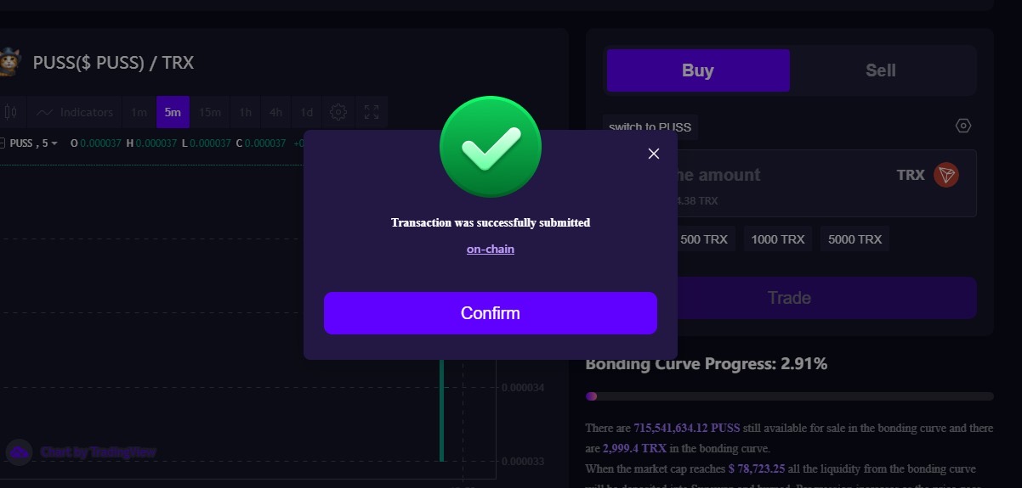Image resolution: width=1022 pixels, height=488 pixels.
Task: Select the 4h chart interval
Action: (x=275, y=112)
